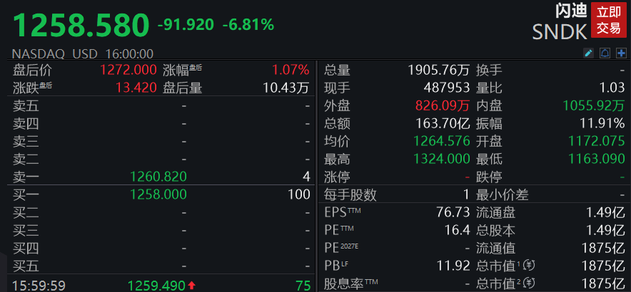This screenshot has height=292, width=631.
Task: Click the 盘后价 value 1272.000
Action: [128, 71]
